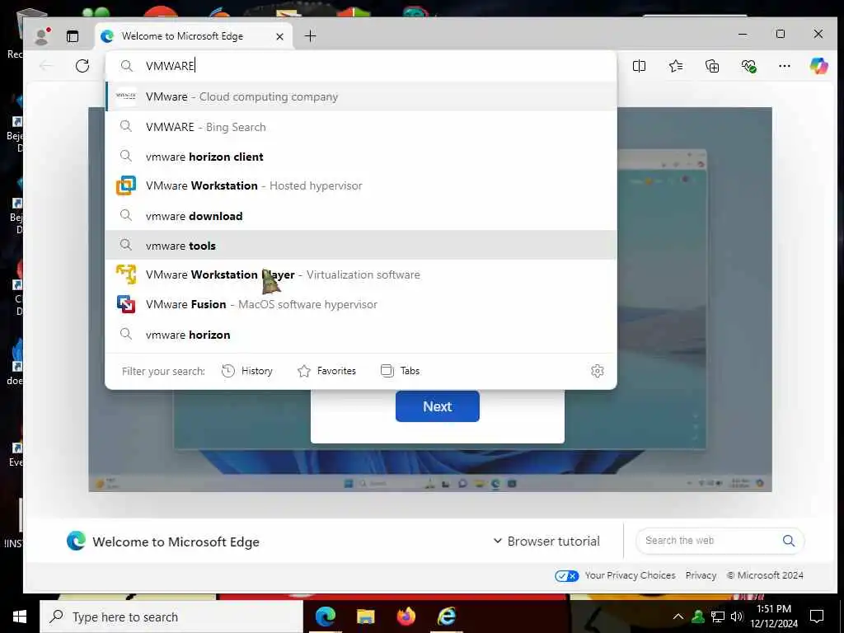Open a new tab with plus button
The height and width of the screenshot is (633, 844).
(310, 36)
